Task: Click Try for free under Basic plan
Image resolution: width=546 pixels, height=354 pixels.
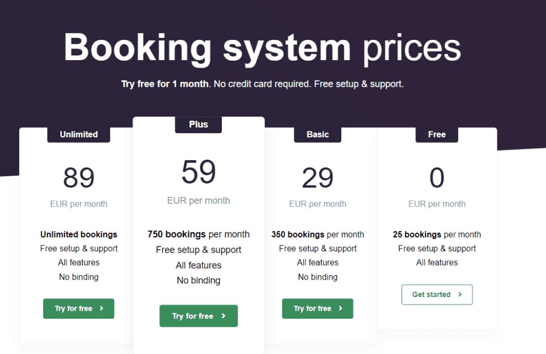Action: [318, 308]
